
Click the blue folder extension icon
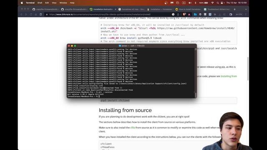195,15
